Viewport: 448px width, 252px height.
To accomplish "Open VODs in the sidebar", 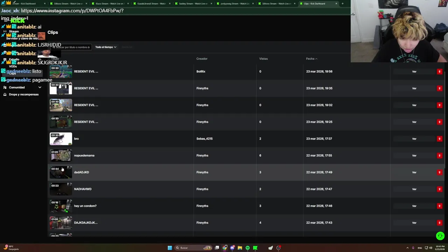I will click(13, 66).
